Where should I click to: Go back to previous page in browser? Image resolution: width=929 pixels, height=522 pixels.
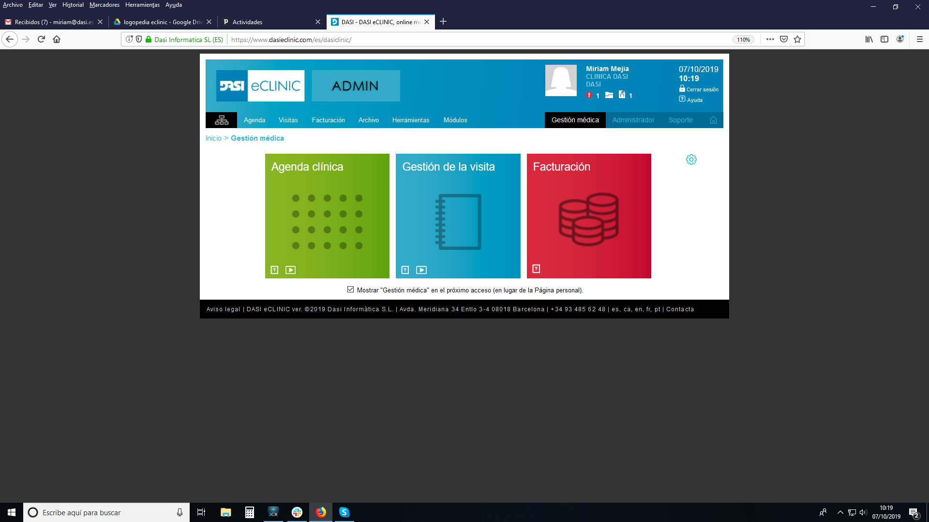[10, 39]
